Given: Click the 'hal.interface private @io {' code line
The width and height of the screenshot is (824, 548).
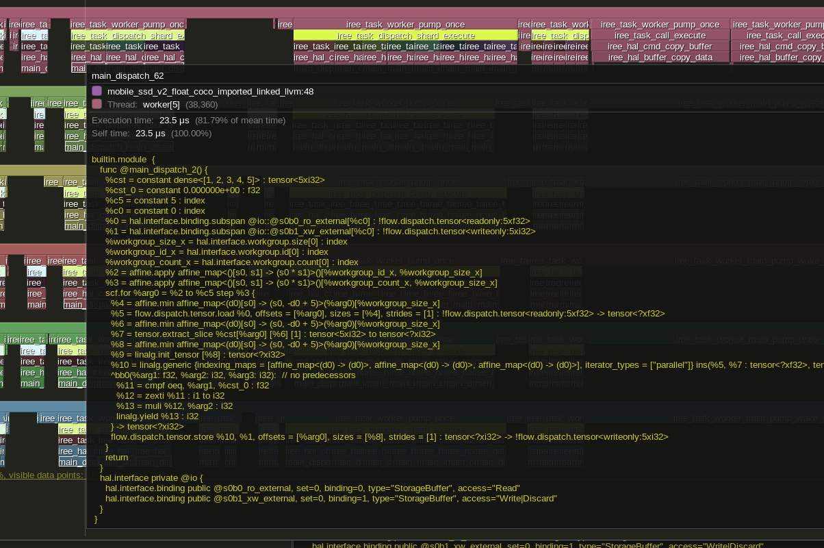Looking at the screenshot, I should (151, 477).
